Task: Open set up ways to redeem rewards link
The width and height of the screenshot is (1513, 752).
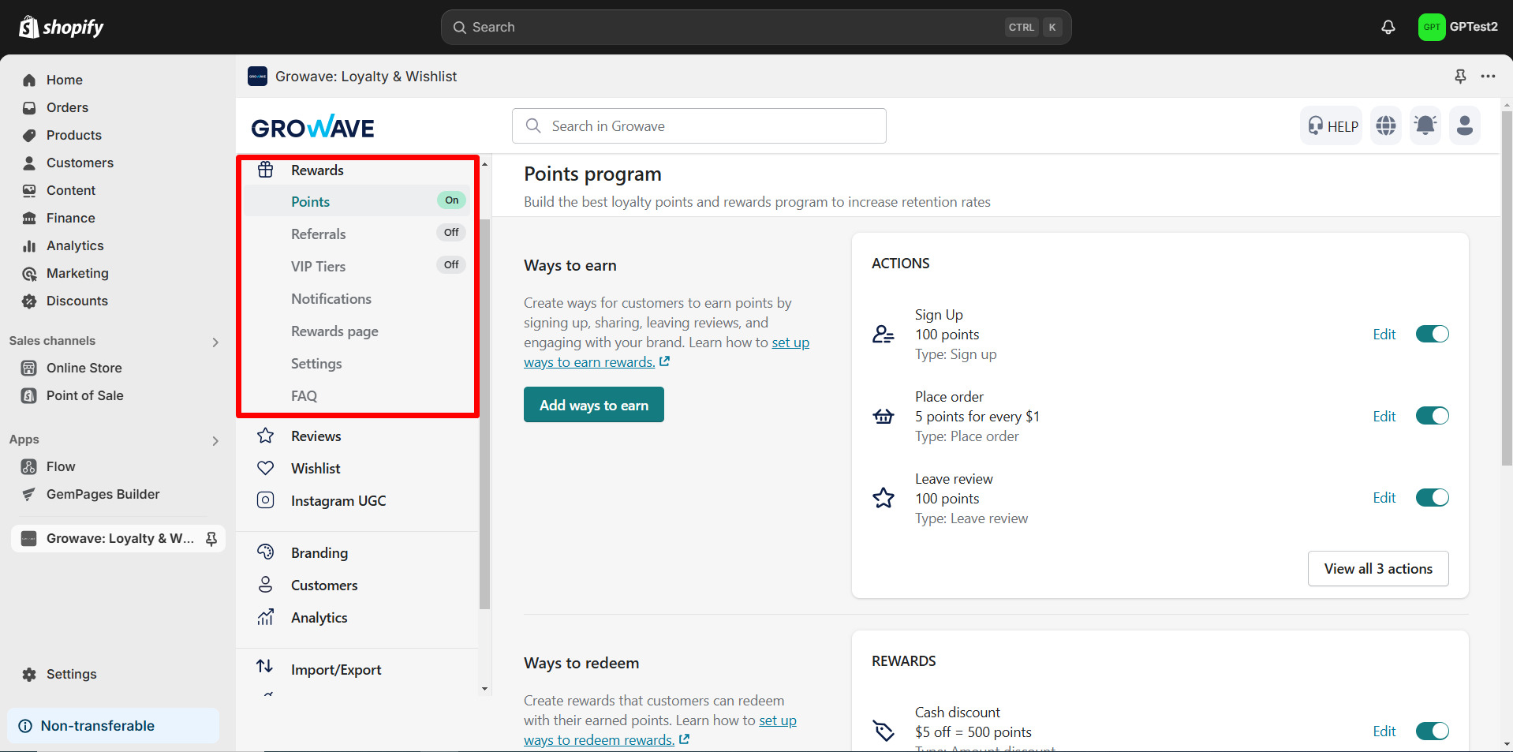Action: pyautogui.click(x=599, y=740)
